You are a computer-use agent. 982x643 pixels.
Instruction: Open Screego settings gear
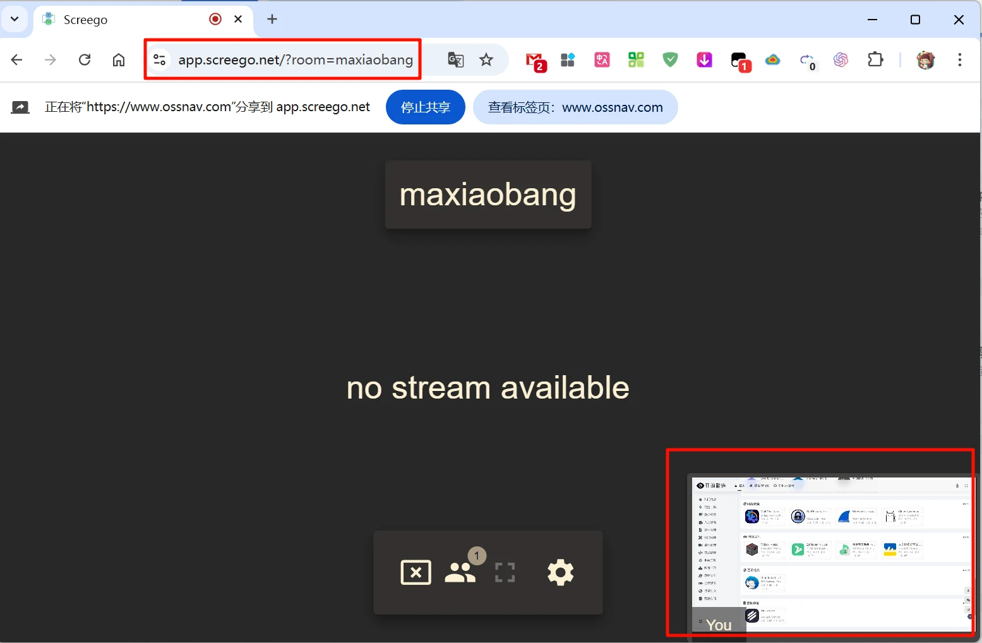point(560,572)
